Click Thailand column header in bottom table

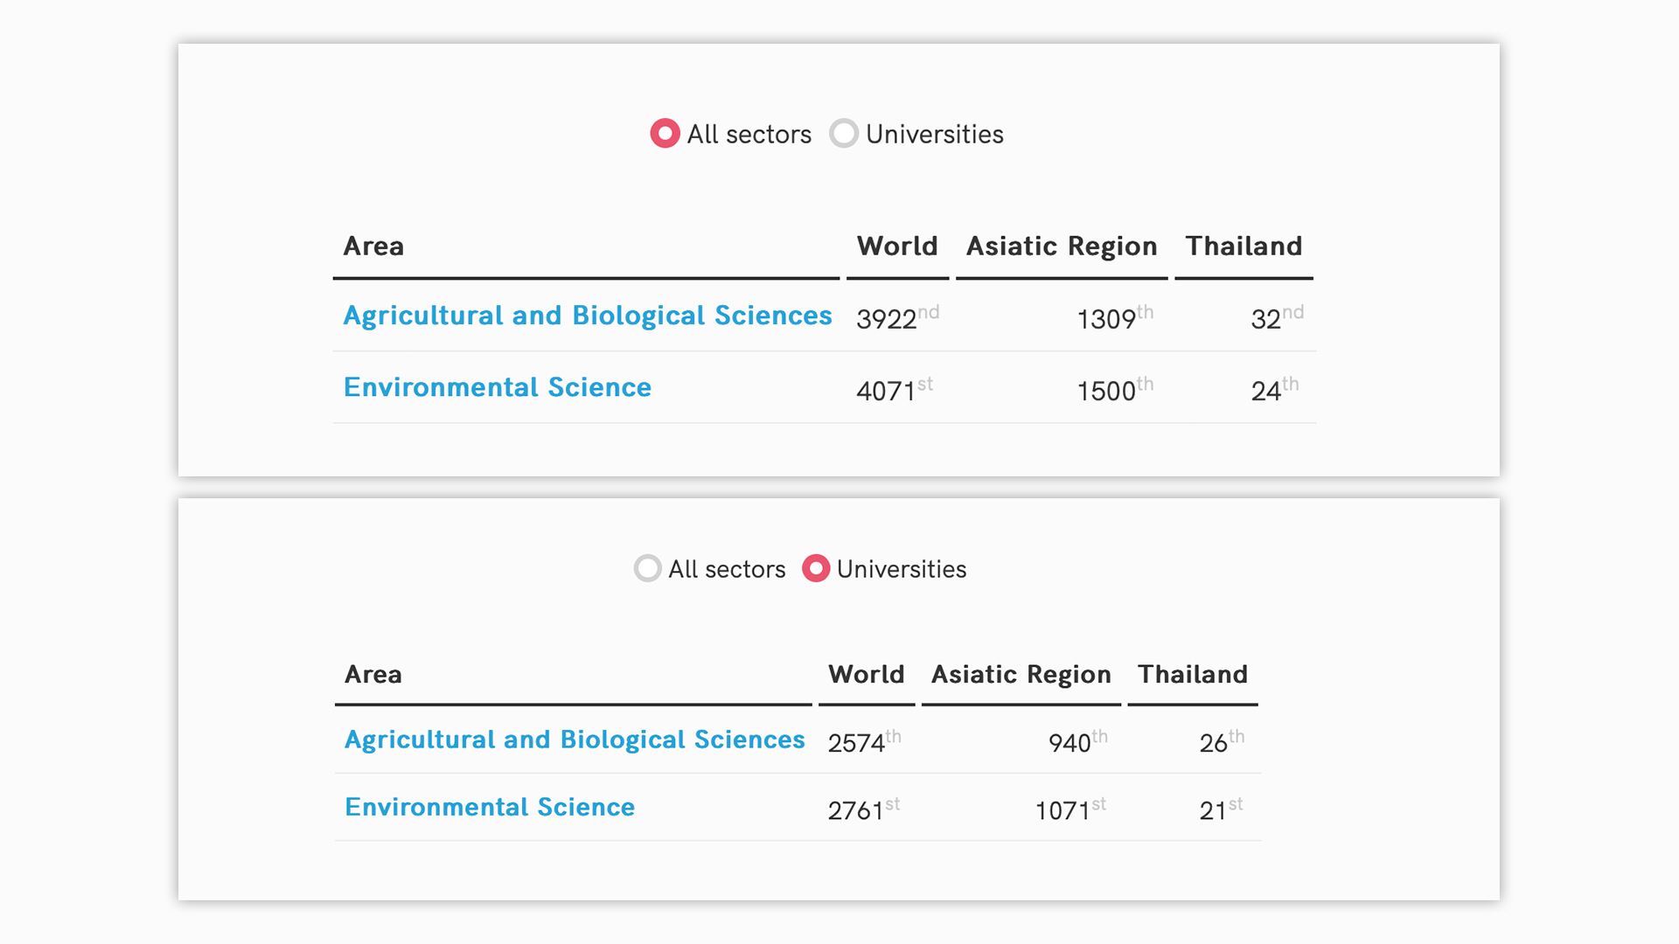point(1193,675)
